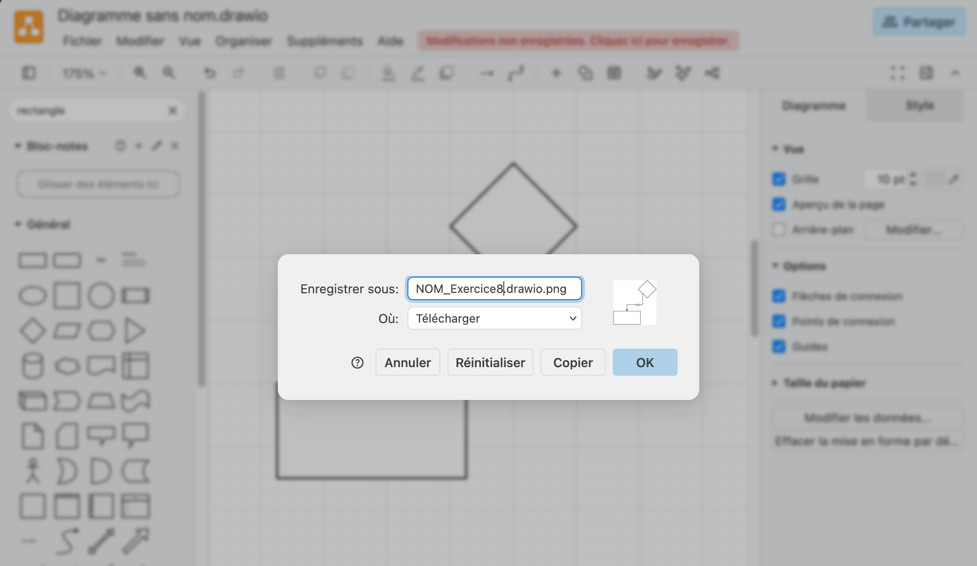Click the zoom in magnifier icon
Screen dimensions: 977x566
(140, 73)
